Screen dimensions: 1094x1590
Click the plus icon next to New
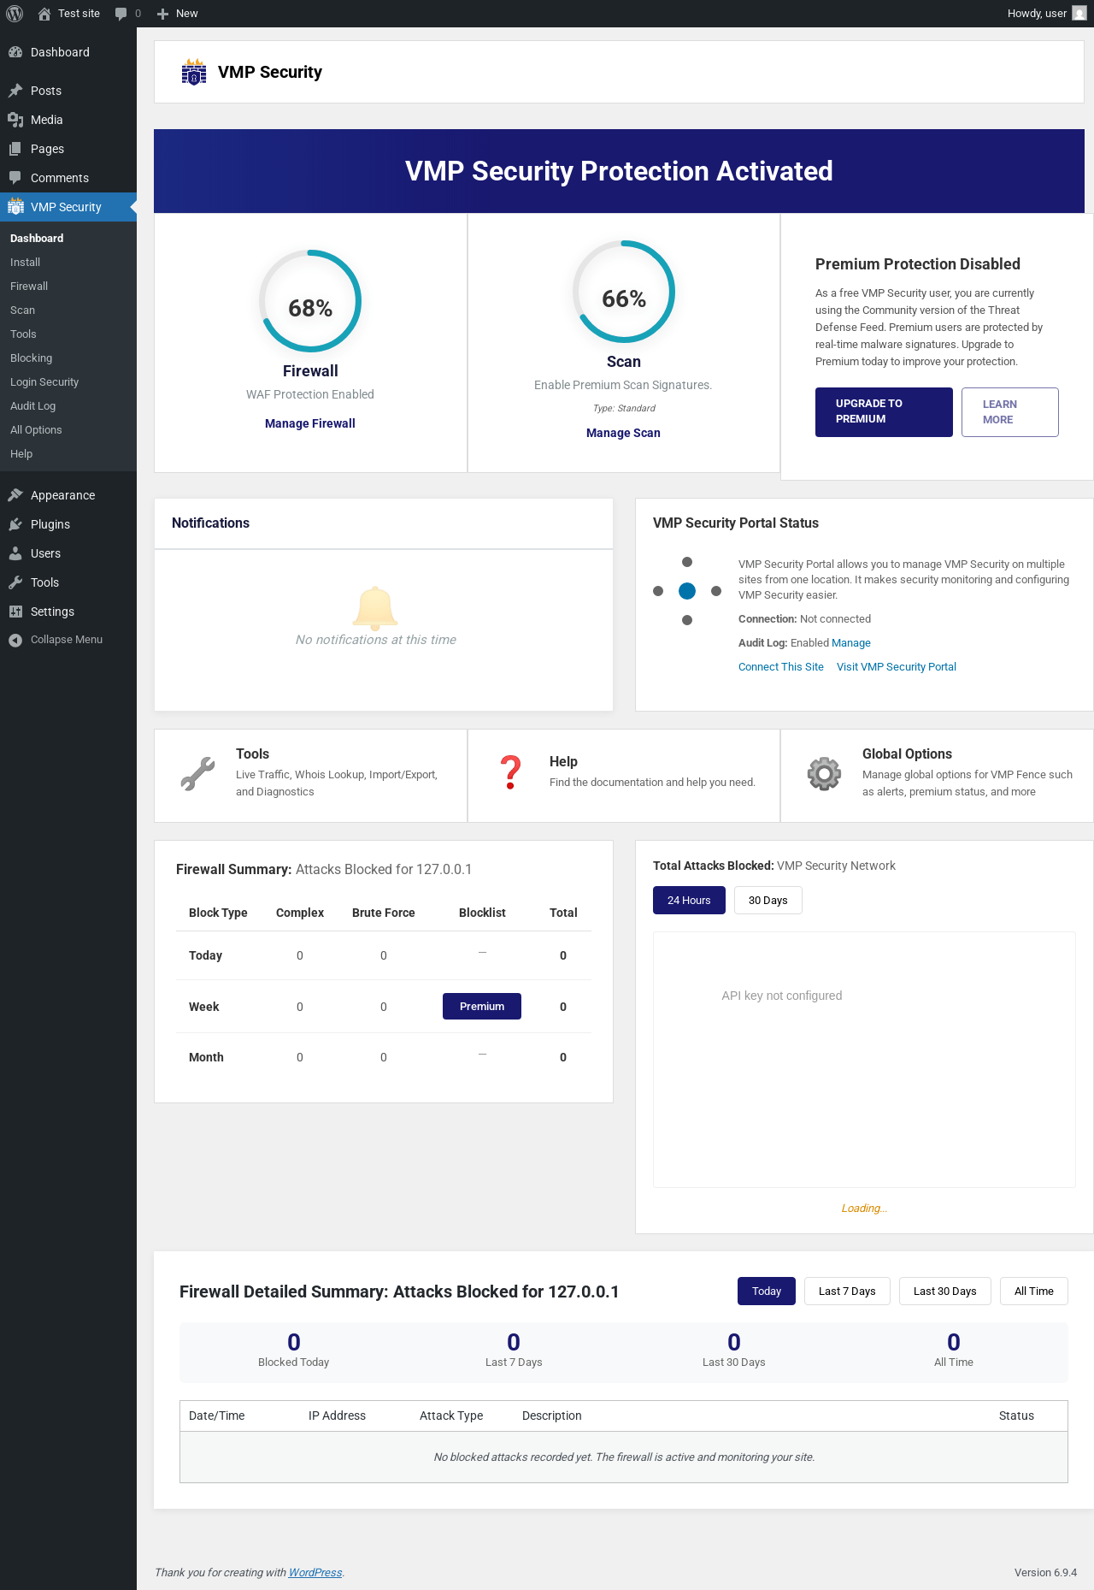coord(162,14)
